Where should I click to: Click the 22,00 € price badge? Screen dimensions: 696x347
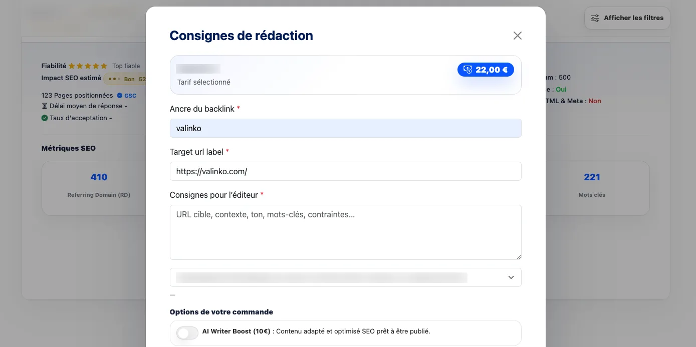pos(486,70)
